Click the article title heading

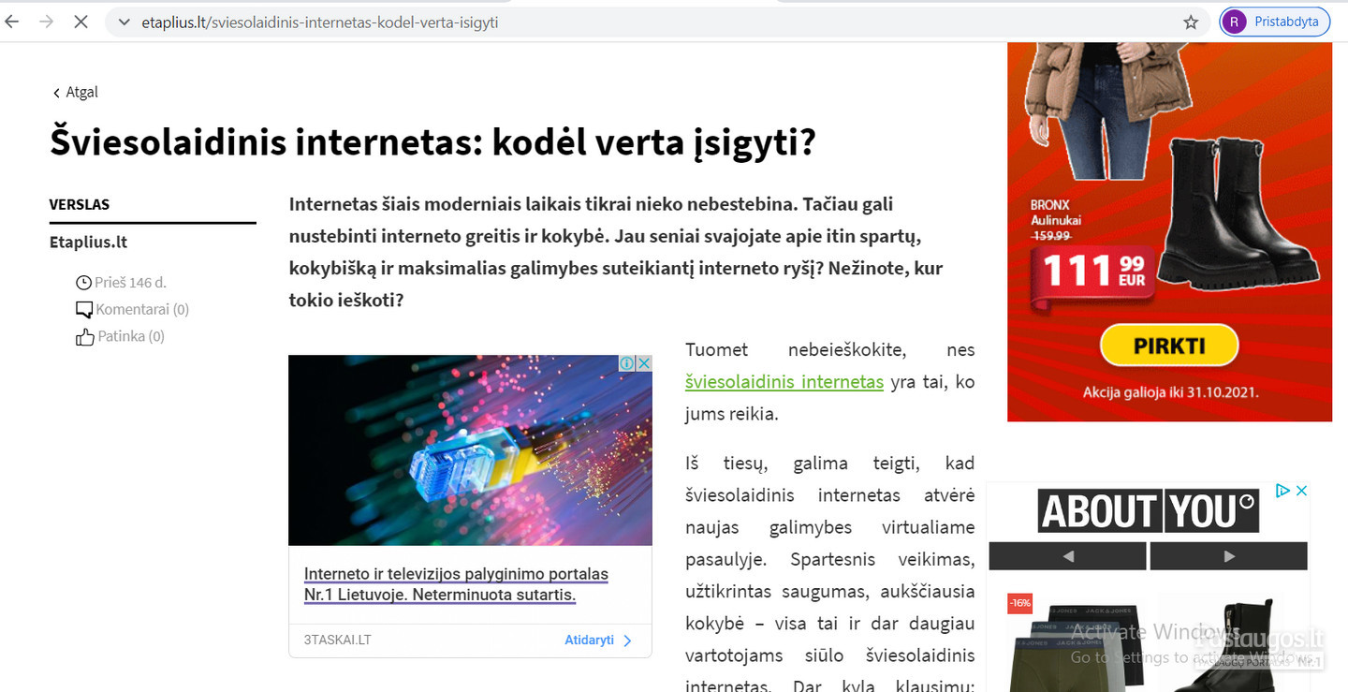tap(432, 142)
